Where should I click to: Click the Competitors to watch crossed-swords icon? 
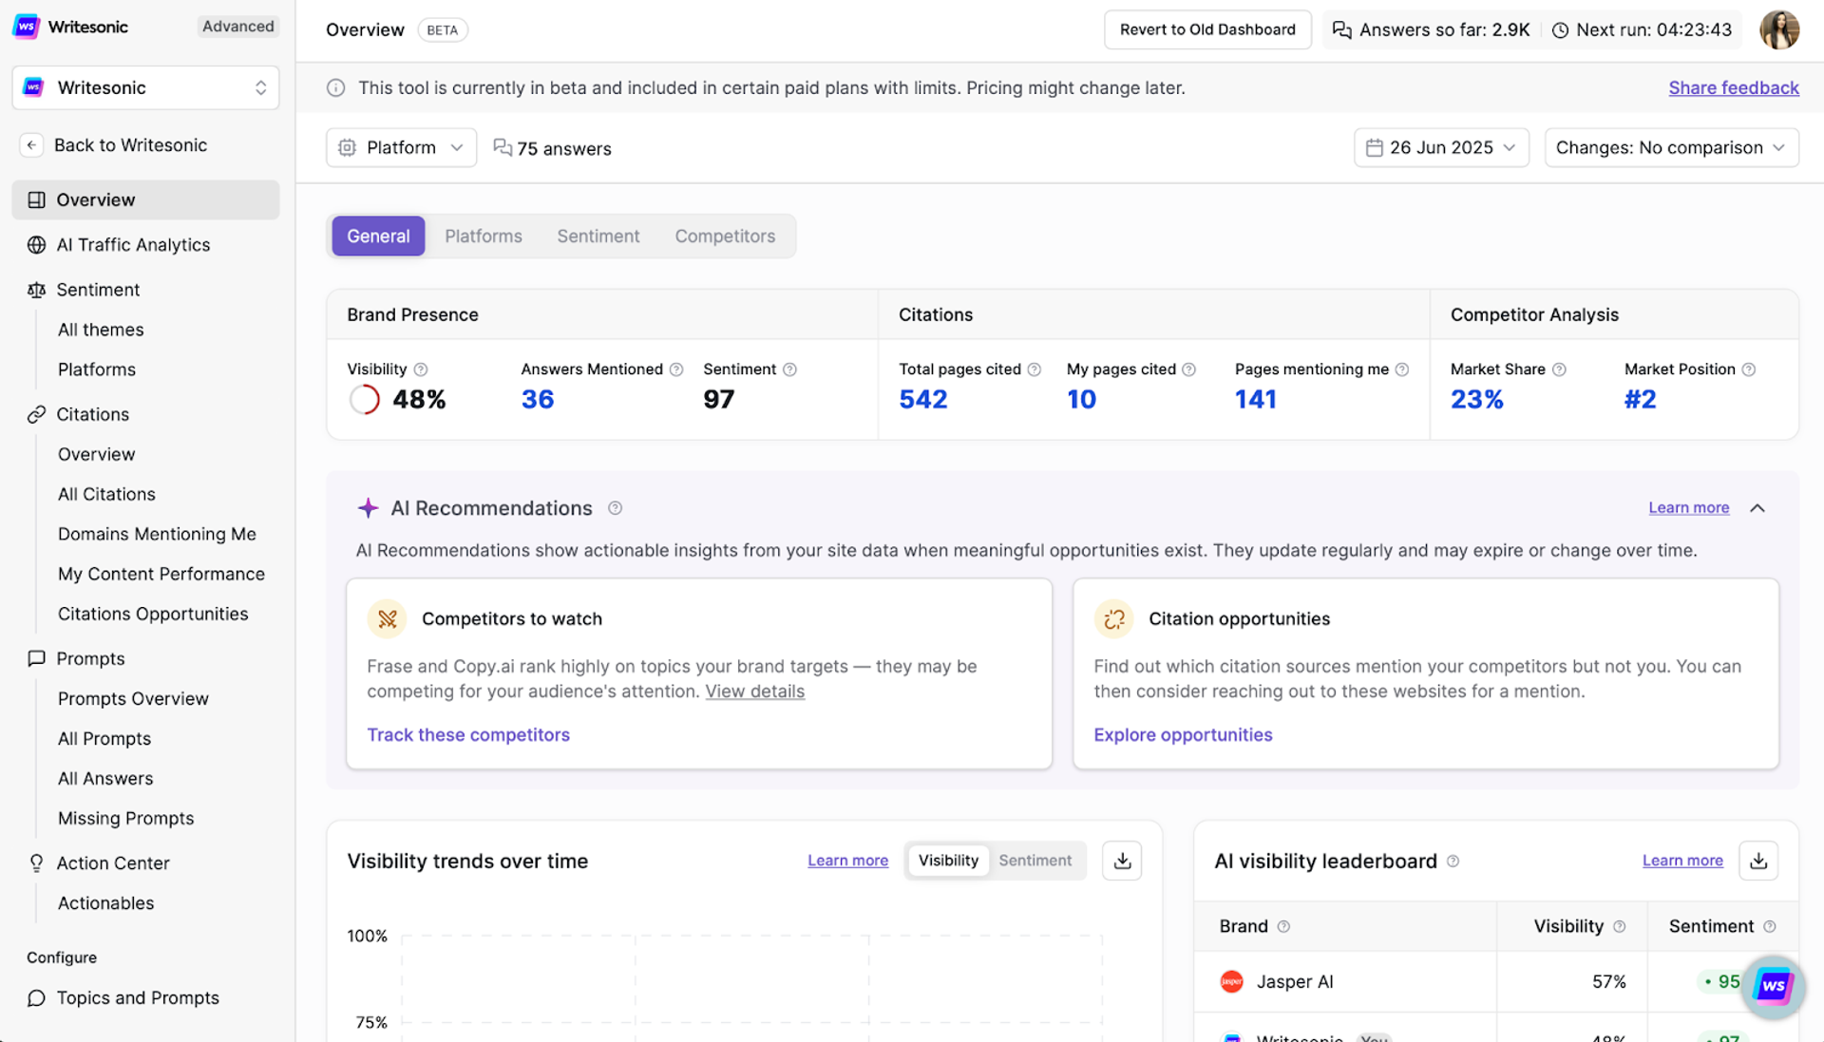click(x=387, y=619)
